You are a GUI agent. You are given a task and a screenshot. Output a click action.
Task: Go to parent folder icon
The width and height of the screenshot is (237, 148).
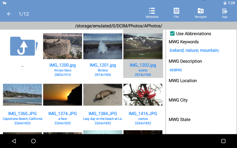tap(22, 46)
